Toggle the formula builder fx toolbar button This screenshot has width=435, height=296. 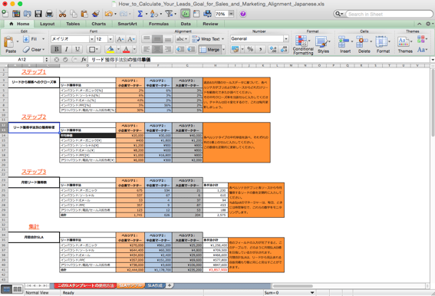(186, 14)
